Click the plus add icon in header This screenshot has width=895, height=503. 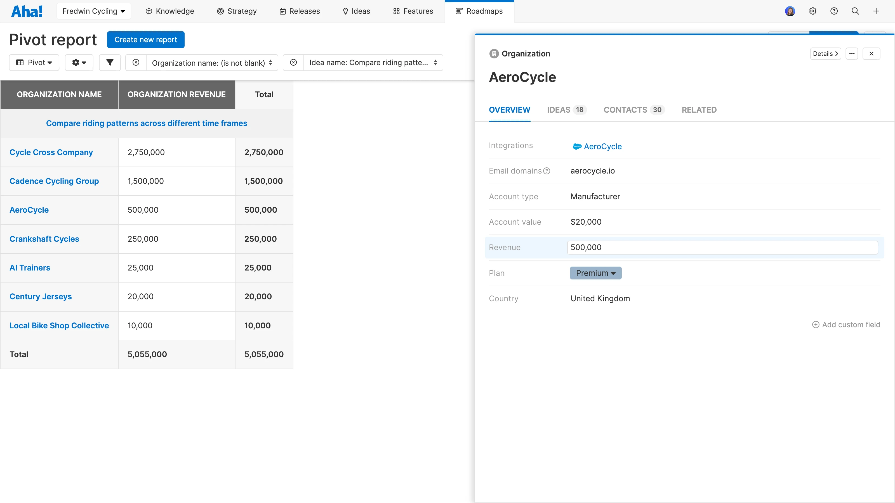coord(876,11)
